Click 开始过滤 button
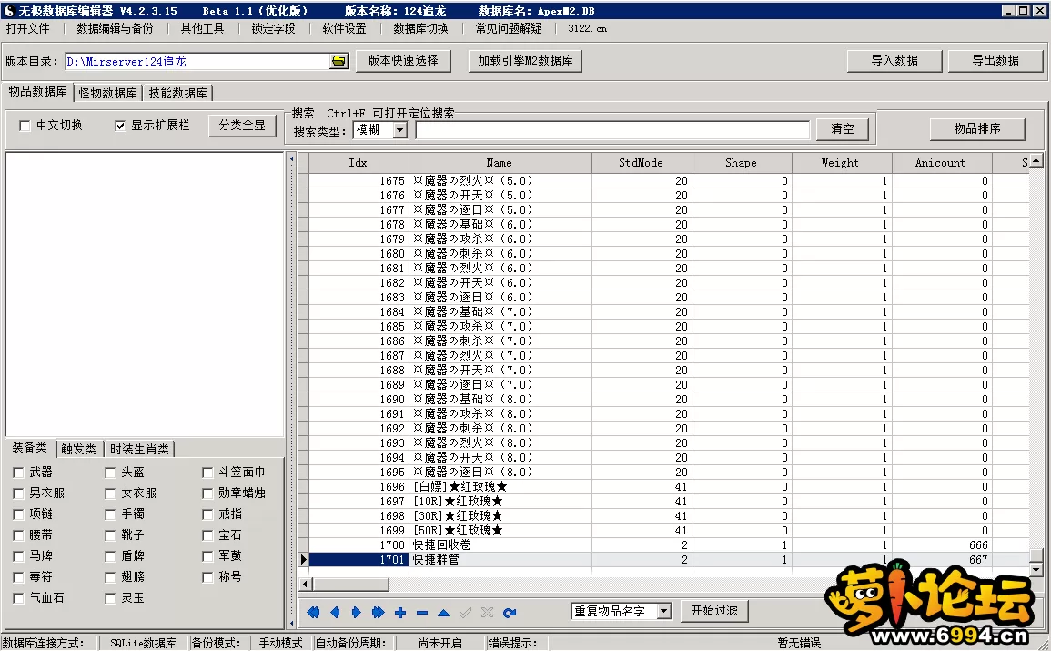The width and height of the screenshot is (1051, 651). click(714, 611)
